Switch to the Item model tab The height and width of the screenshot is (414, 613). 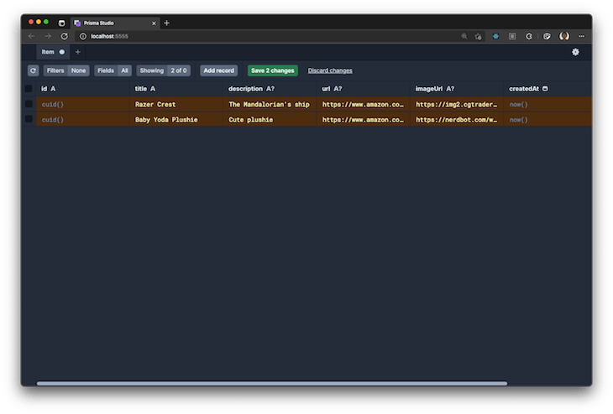[53, 52]
